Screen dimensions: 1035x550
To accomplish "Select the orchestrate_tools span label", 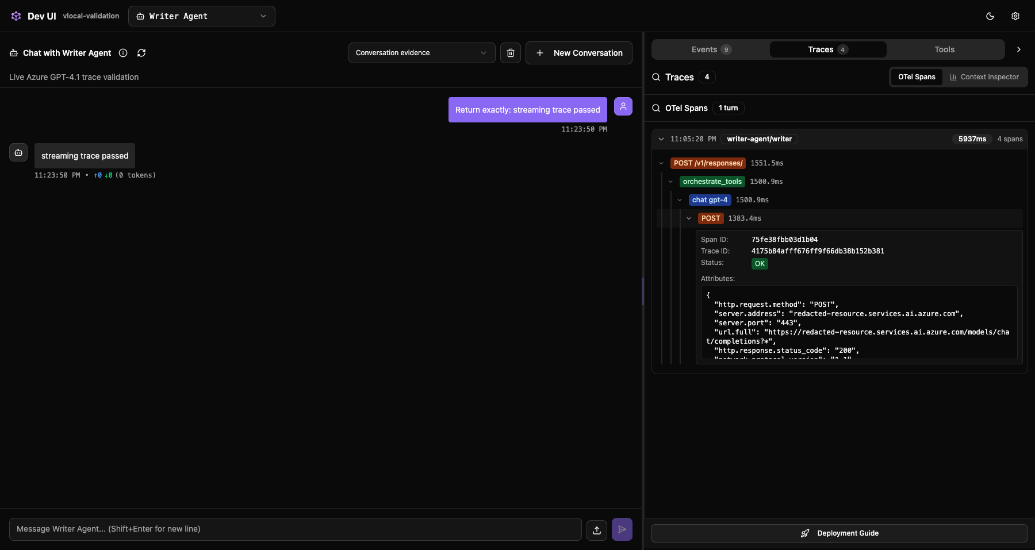I will (x=712, y=182).
